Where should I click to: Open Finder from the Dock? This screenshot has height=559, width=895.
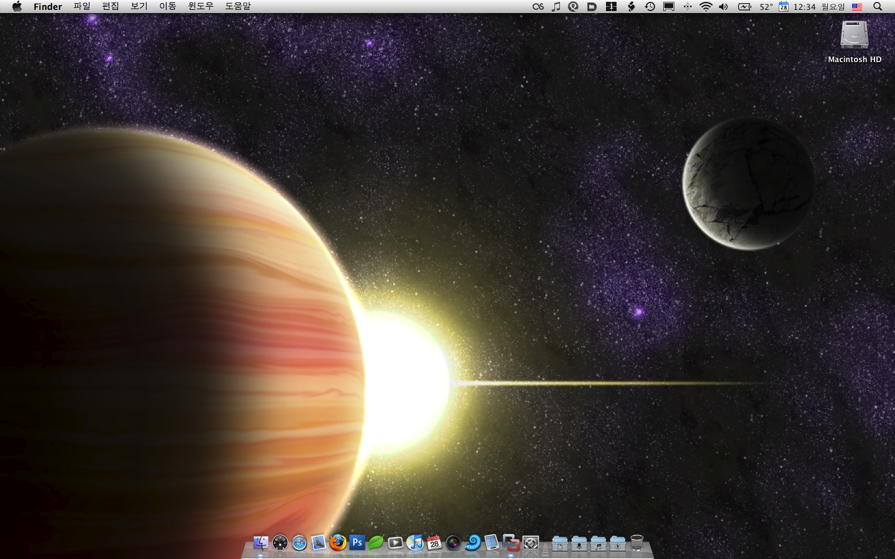click(x=261, y=543)
